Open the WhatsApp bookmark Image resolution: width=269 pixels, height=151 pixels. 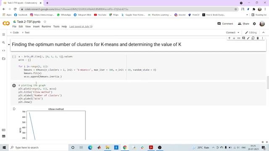[x=64, y=15]
